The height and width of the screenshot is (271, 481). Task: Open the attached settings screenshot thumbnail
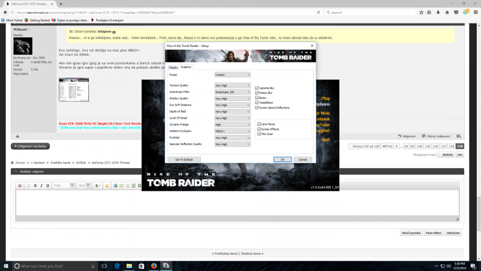pyautogui.click(x=74, y=90)
